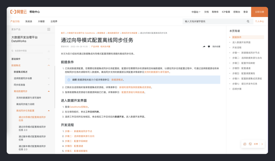Screen dimensions: 275x161
Task: Jump to 开发流程 in page guide
Action: point(237,48)
